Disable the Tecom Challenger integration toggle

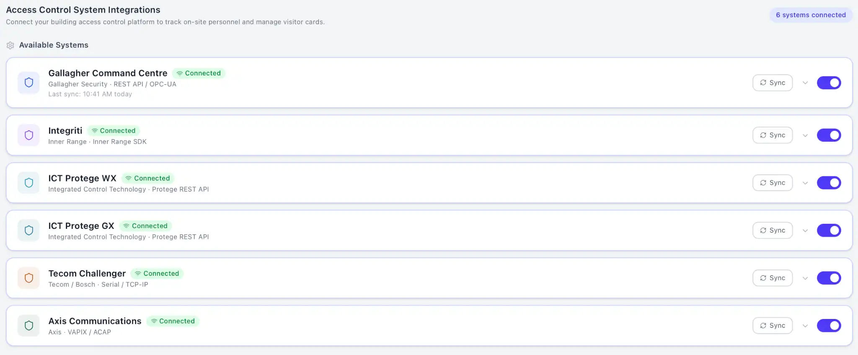coord(829,278)
